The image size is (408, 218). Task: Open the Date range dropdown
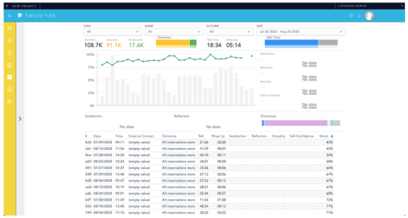301,32
